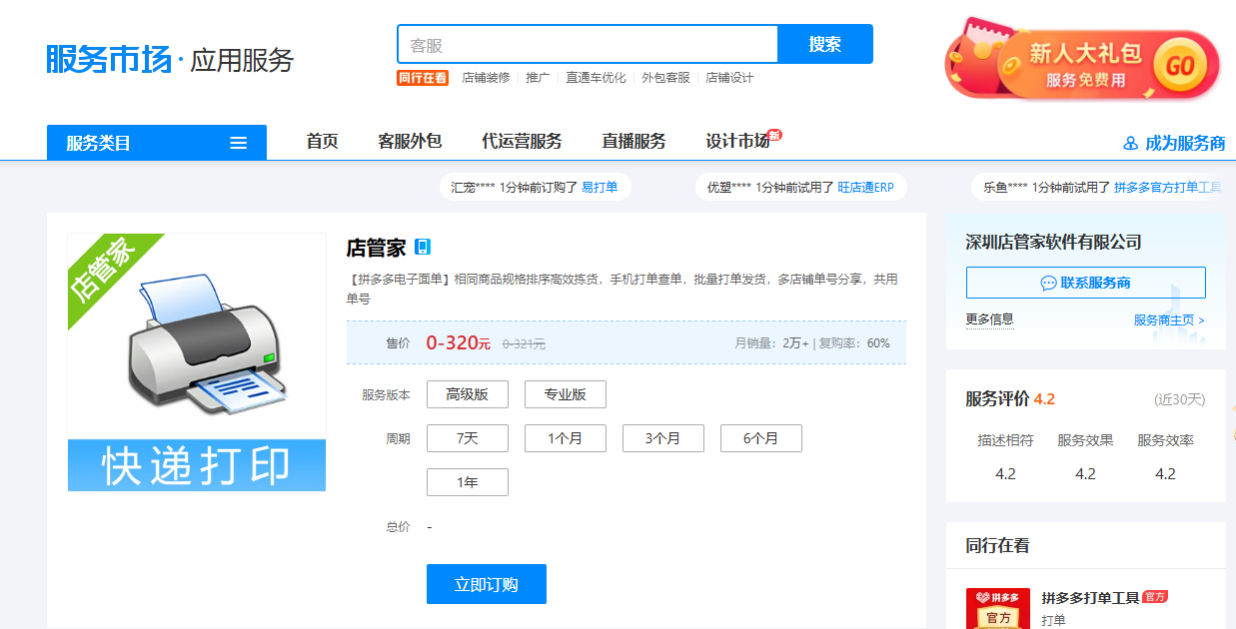
Task: Click the hamburger menu icon in 服务类目
Action: coord(239,143)
